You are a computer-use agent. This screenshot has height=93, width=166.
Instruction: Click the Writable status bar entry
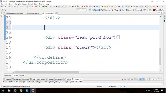tap(100, 86)
